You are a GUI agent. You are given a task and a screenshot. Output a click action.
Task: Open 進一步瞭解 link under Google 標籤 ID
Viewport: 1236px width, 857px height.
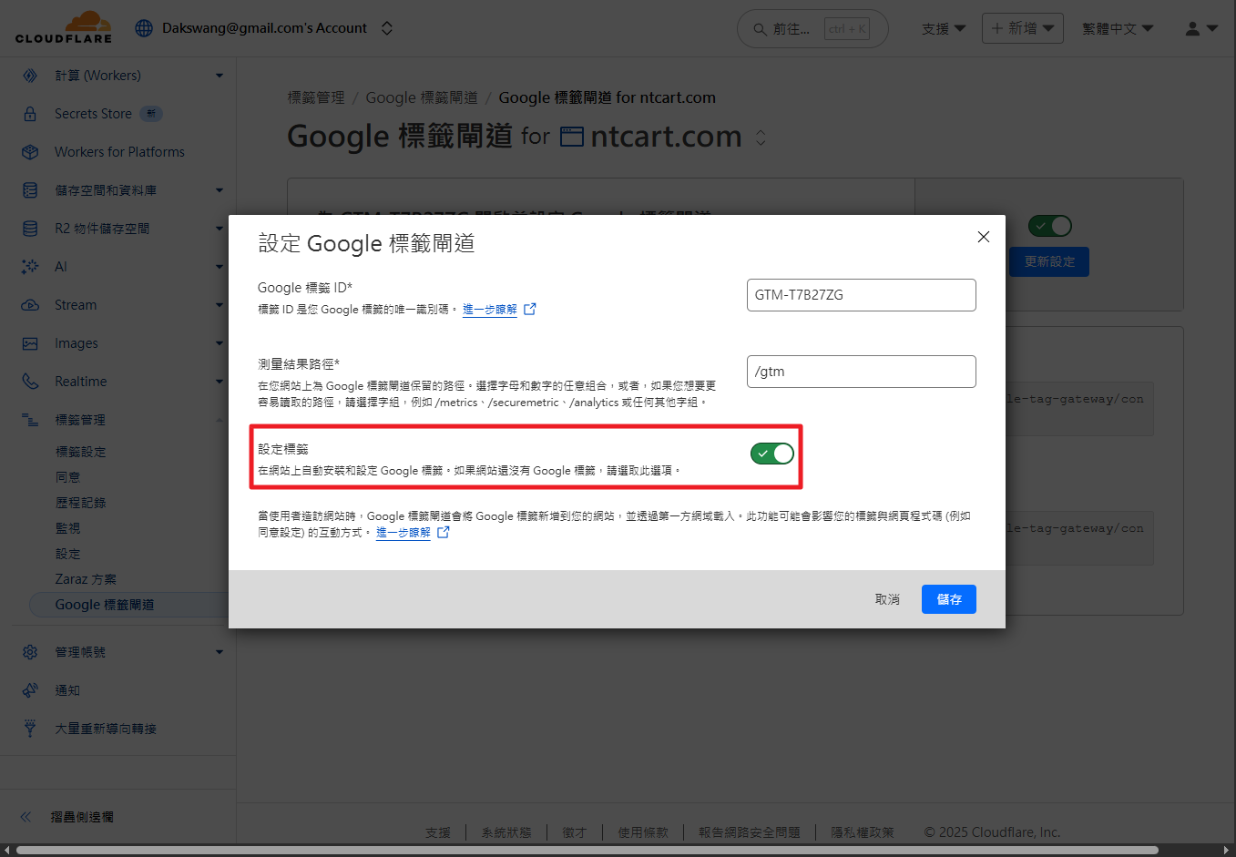coord(490,310)
